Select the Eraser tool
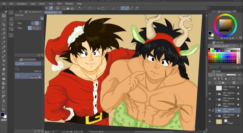This screenshot has width=243, height=133. point(4,69)
